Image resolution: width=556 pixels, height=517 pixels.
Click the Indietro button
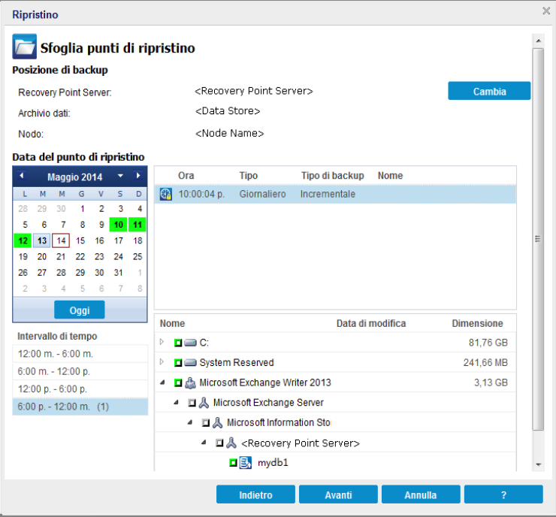coord(255,494)
